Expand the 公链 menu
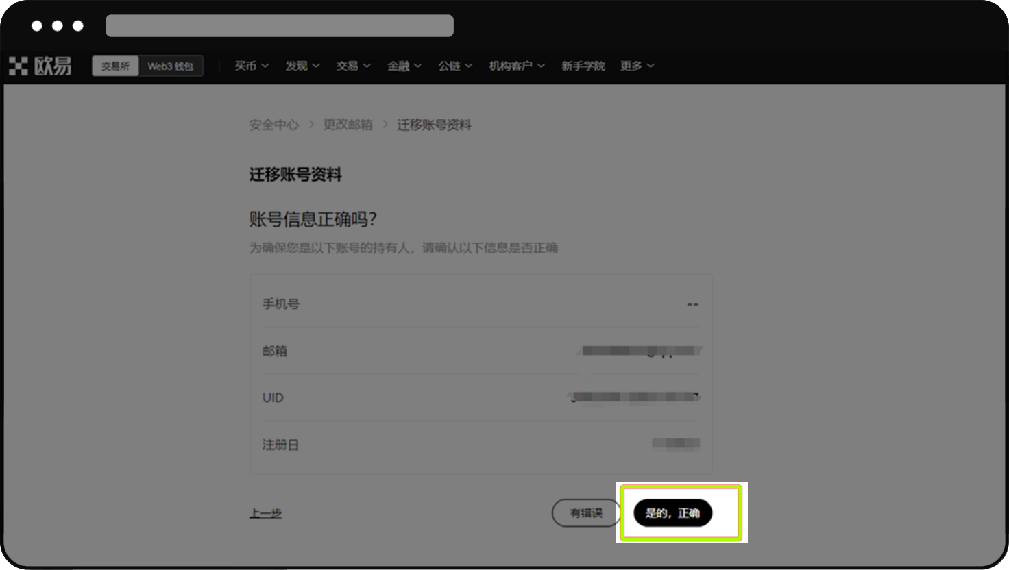 (455, 66)
